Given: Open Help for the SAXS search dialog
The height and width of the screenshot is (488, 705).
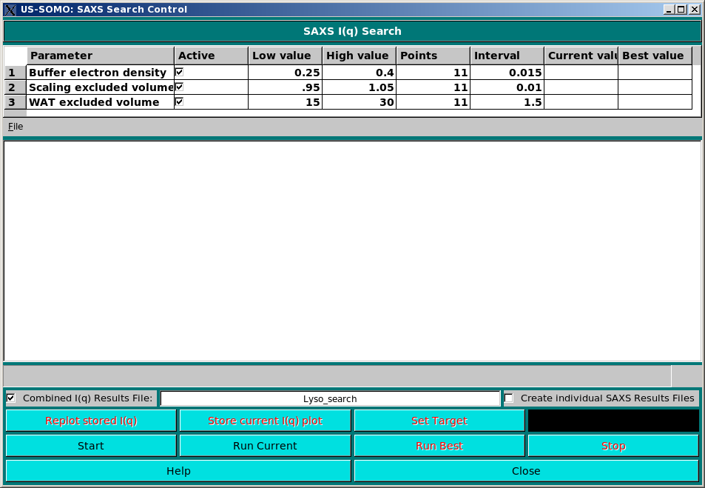Looking at the screenshot, I should coord(178,470).
